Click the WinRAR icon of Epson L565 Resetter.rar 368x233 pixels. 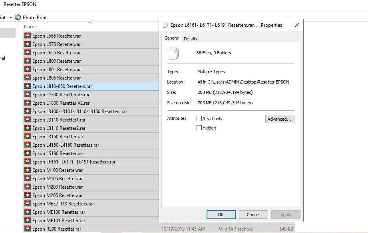pyautogui.click(x=28, y=36)
